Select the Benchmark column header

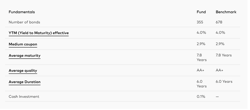pyautogui.click(x=226, y=12)
